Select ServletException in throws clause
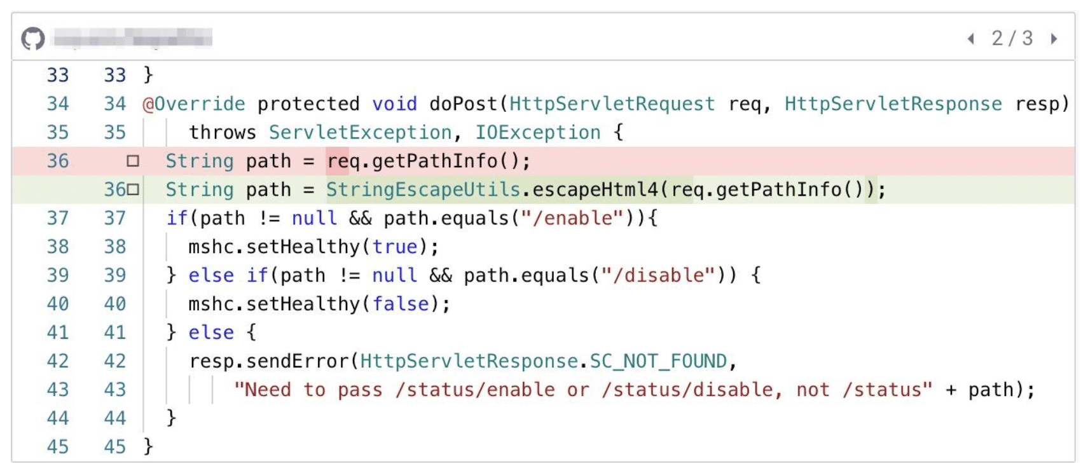Screen dimensions: 1081x473 (x=360, y=132)
